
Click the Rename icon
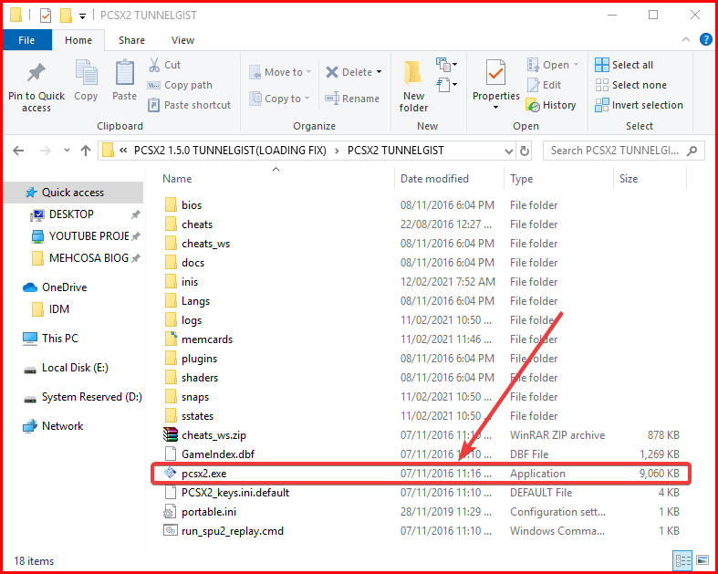point(331,99)
